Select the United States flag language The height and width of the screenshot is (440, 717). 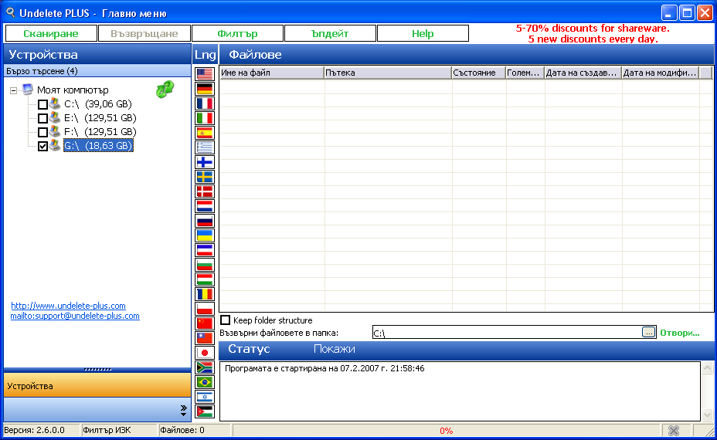pos(205,74)
